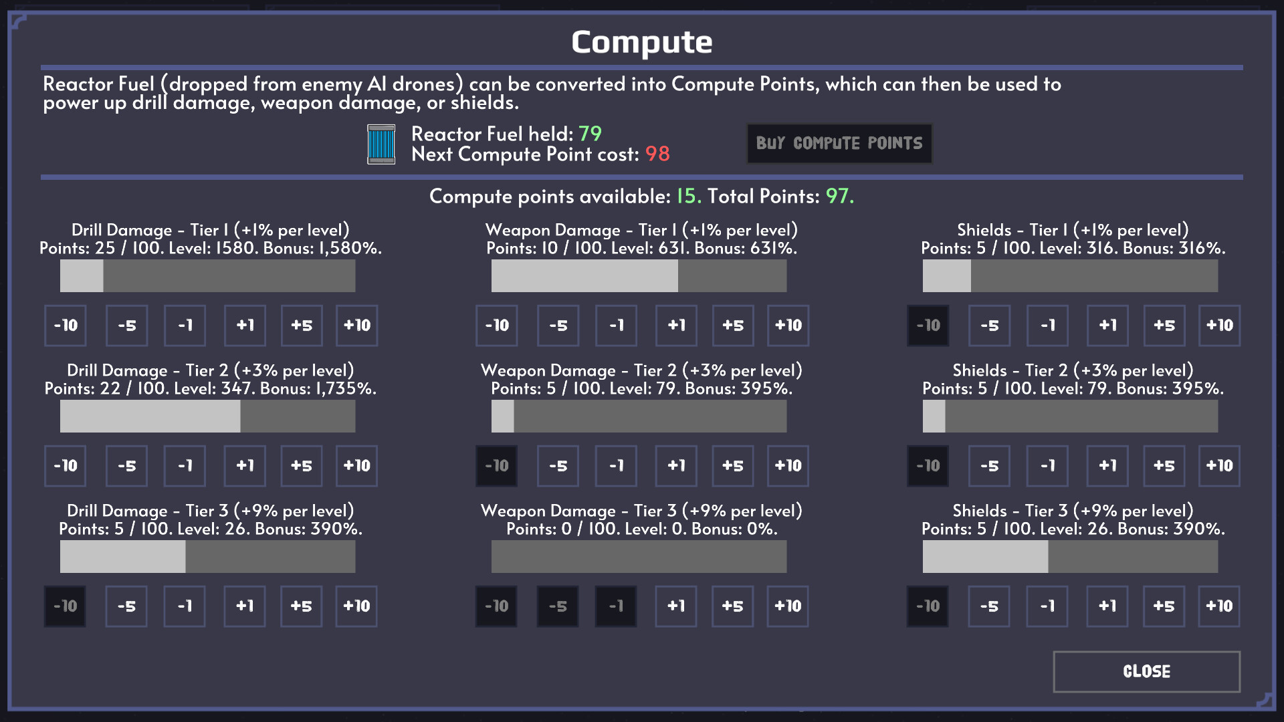Add 5 points to Shields Tier 1

coord(1164,326)
